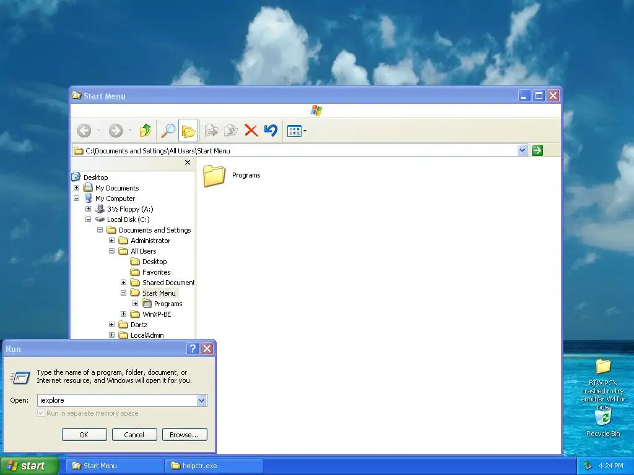Expand Programs node under Start Menu

(135, 303)
